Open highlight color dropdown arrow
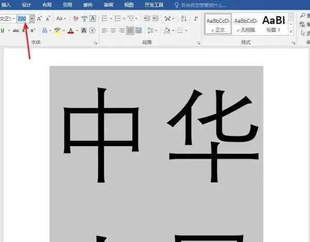 [x=64, y=30]
